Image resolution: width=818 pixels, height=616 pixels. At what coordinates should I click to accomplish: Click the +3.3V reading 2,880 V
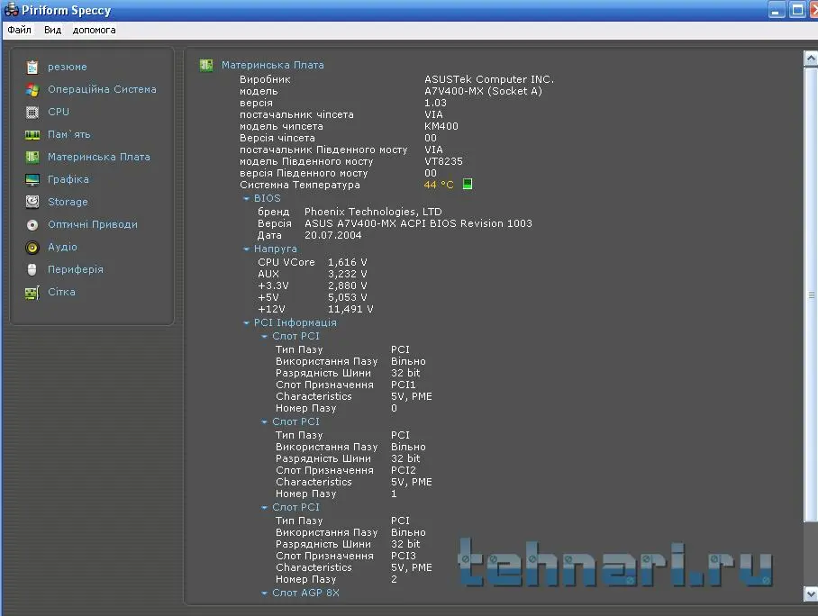coord(348,285)
